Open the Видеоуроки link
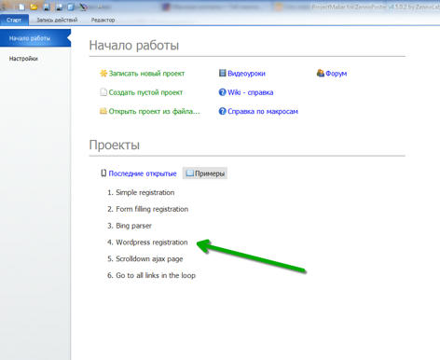This screenshot has height=360, width=440. point(246,74)
